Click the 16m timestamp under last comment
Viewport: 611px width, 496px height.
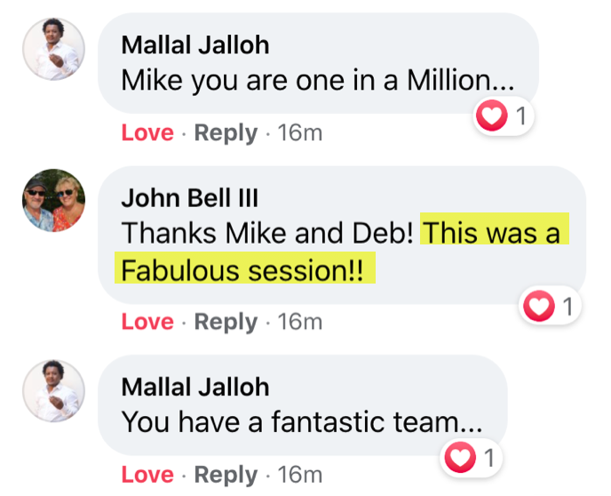[x=299, y=475]
